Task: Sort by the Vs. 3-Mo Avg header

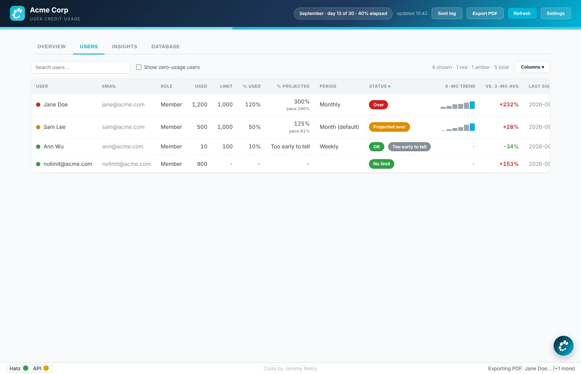Action: tap(502, 86)
